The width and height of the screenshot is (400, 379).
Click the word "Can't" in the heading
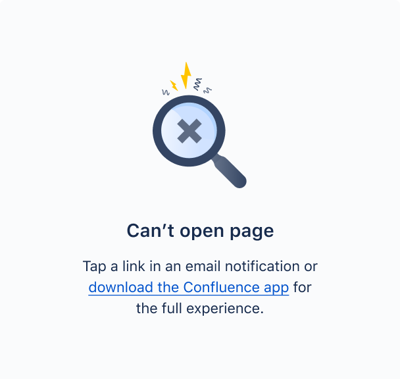[150, 230]
